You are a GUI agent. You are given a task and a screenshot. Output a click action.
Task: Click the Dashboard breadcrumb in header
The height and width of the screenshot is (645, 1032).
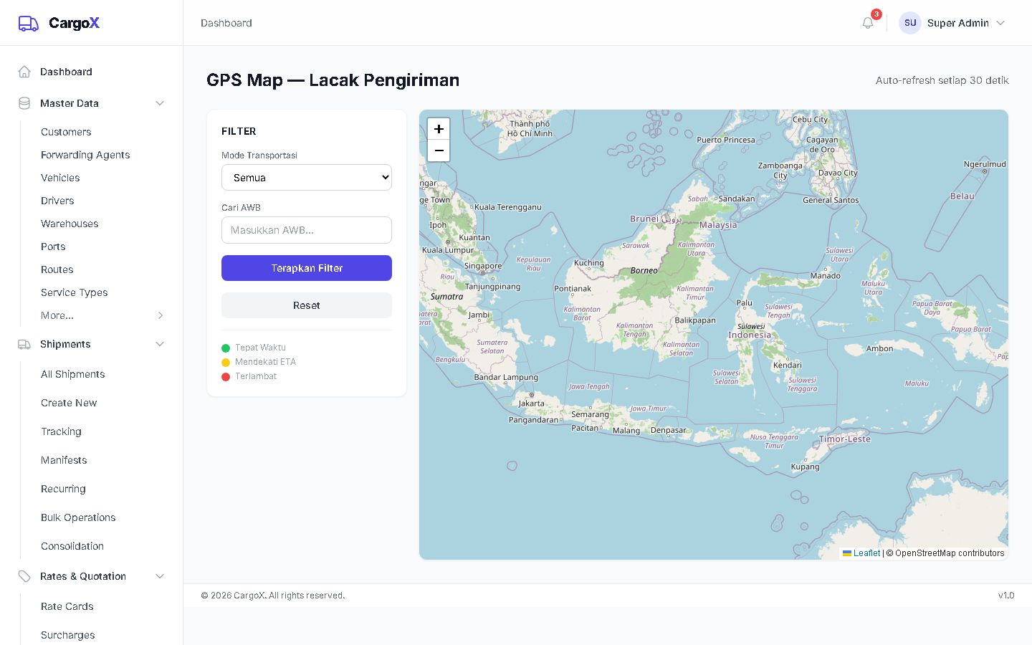click(226, 23)
